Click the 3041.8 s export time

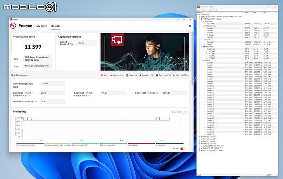(174, 93)
